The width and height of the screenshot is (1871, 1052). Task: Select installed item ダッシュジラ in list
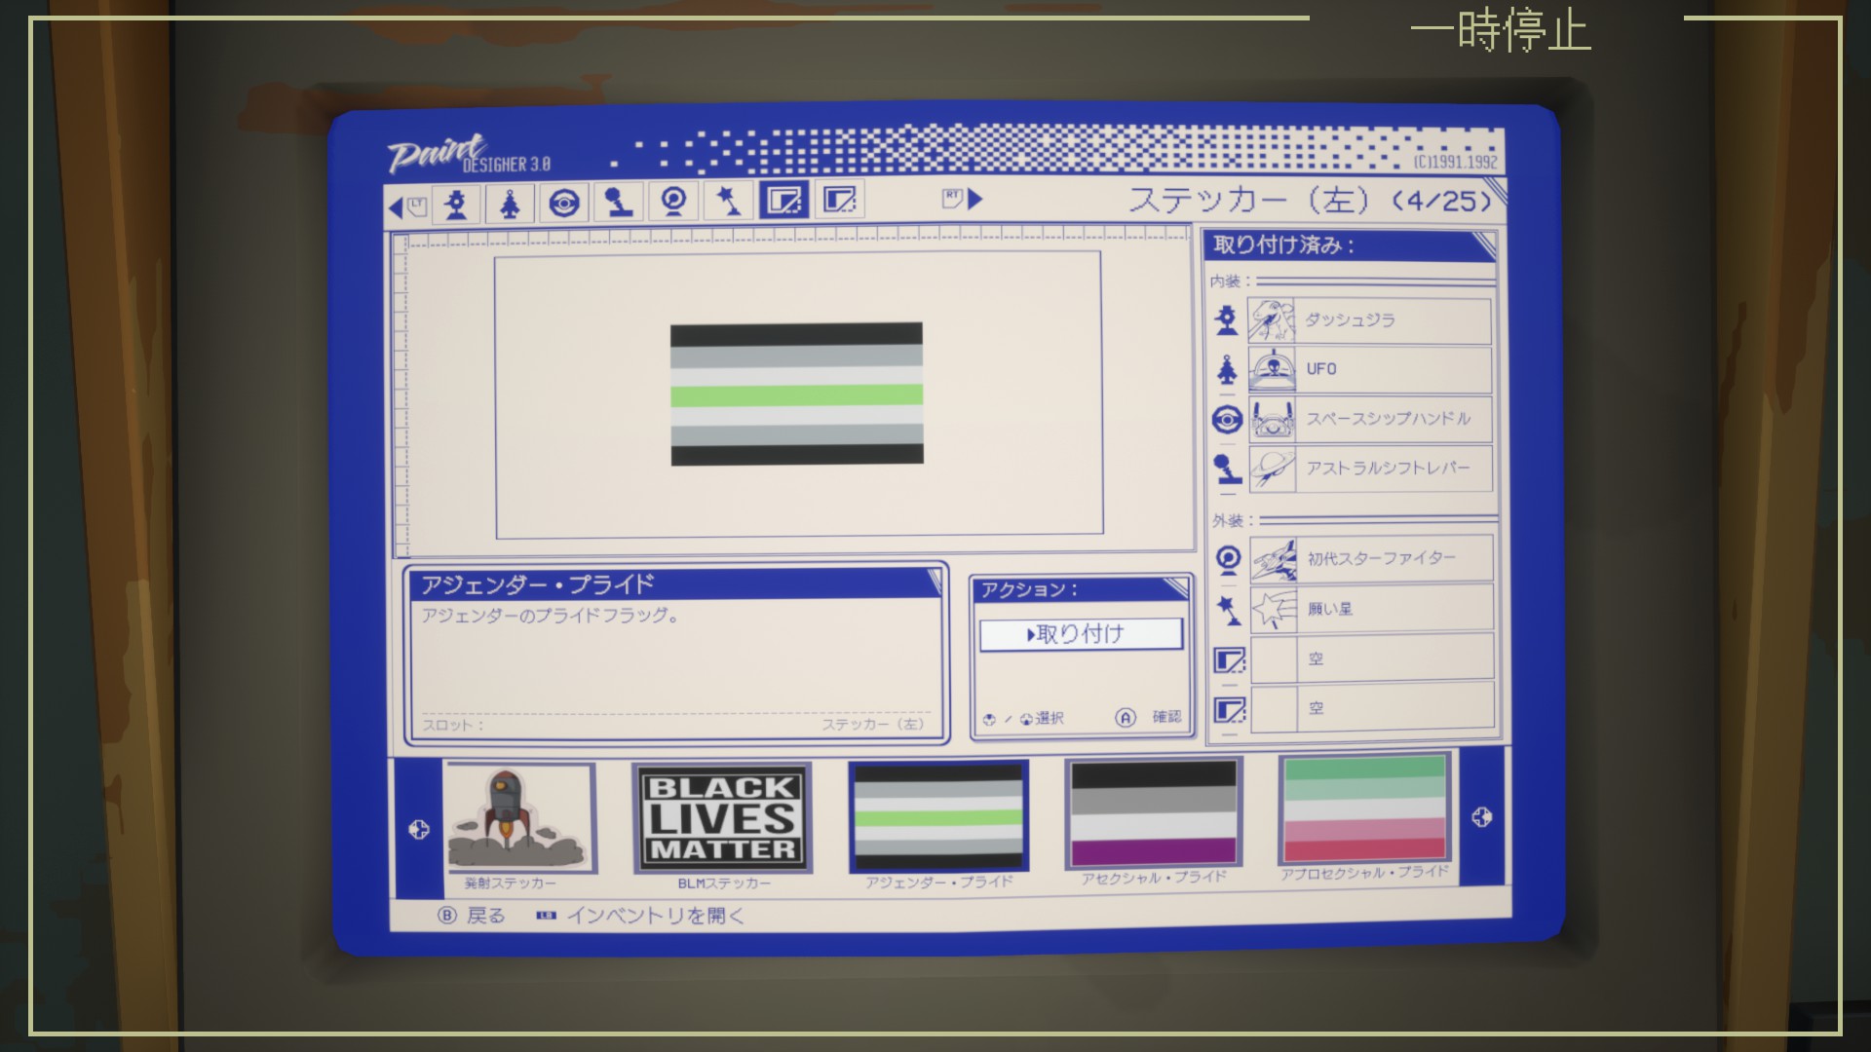pos(1369,320)
